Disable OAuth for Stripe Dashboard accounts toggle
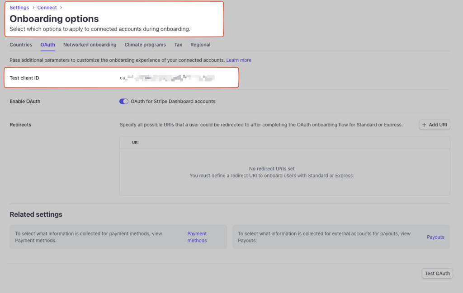463x293 pixels. pos(124,102)
